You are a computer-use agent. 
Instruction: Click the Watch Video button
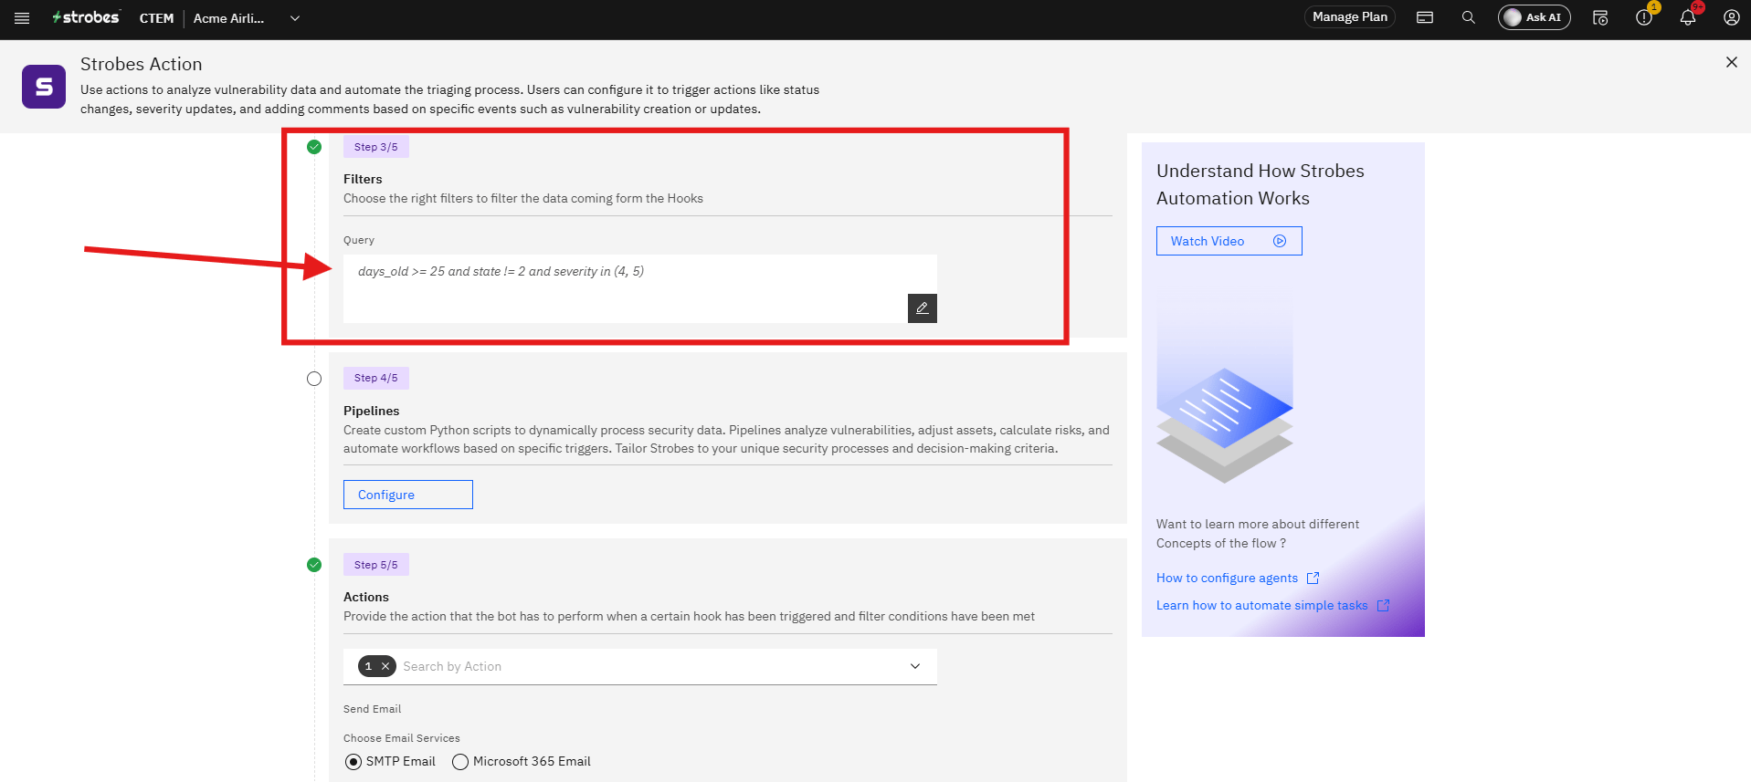click(x=1229, y=241)
